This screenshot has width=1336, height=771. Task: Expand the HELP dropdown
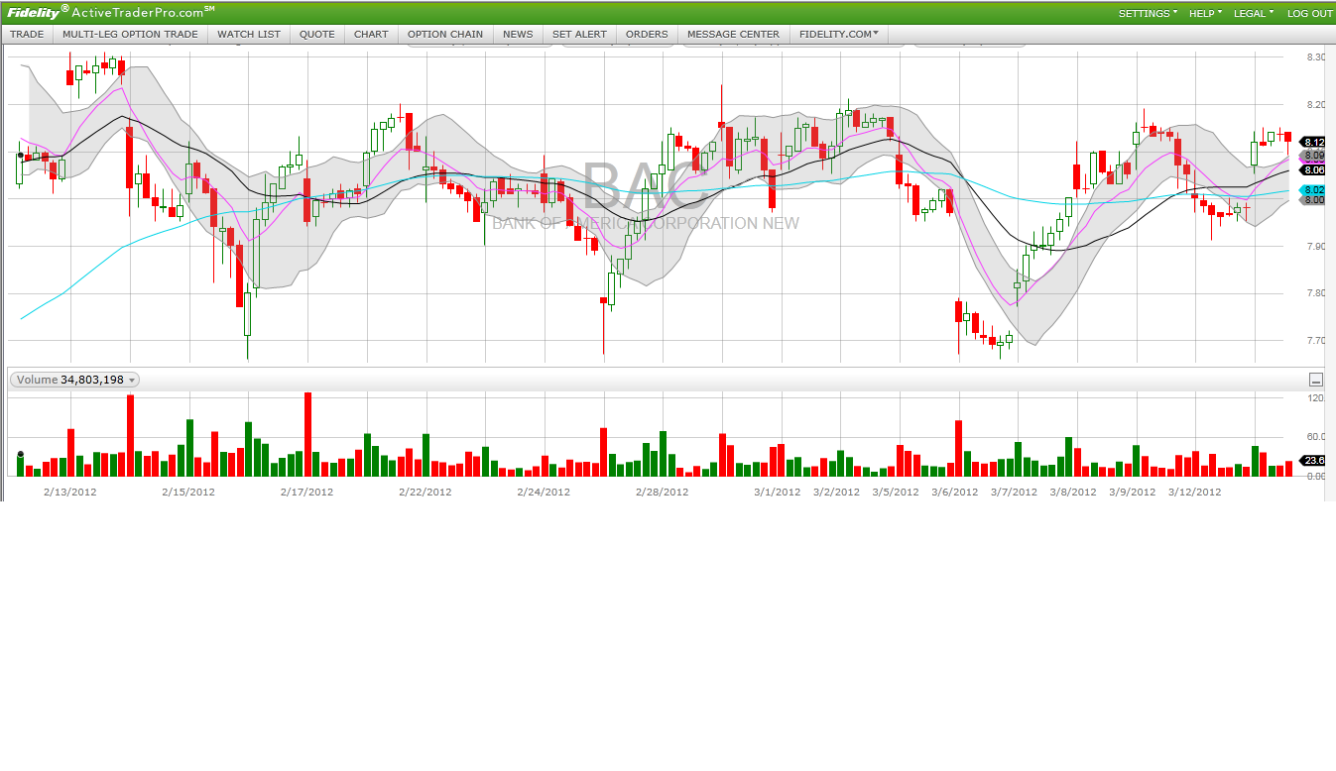click(x=1205, y=13)
